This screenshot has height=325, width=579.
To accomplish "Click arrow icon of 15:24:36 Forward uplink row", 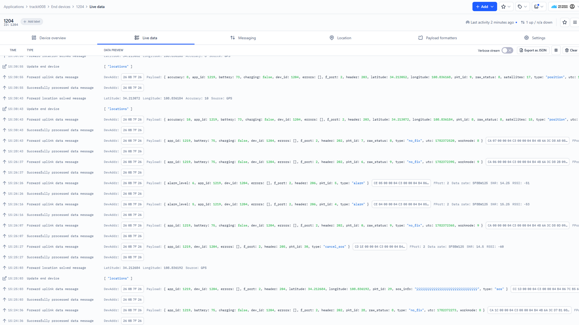I will [x=5, y=310].
